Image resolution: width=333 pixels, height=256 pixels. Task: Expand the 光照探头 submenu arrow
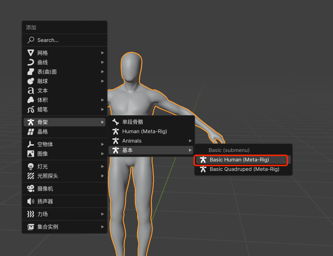coord(103,176)
